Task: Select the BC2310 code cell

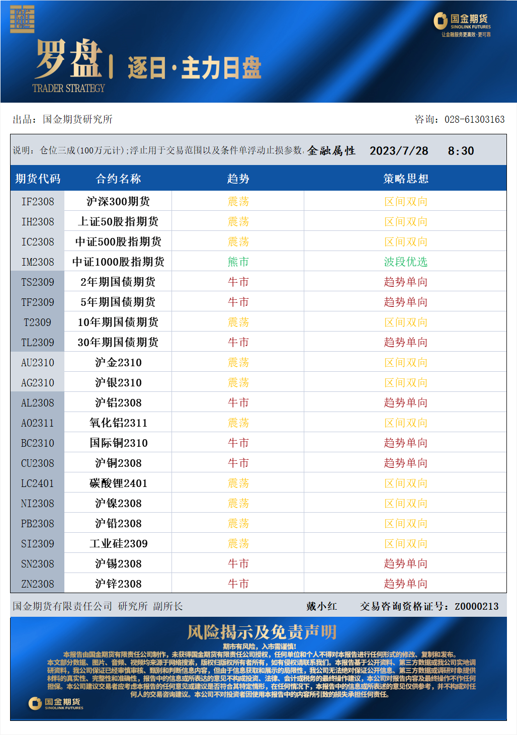Action: (x=38, y=443)
